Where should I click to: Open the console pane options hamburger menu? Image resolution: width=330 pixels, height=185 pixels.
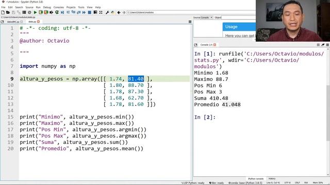(327, 45)
